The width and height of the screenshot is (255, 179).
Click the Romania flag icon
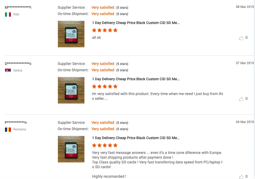(x=8, y=129)
